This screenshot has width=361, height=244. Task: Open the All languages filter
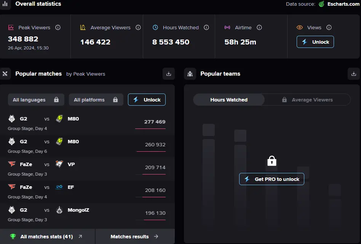36,100
